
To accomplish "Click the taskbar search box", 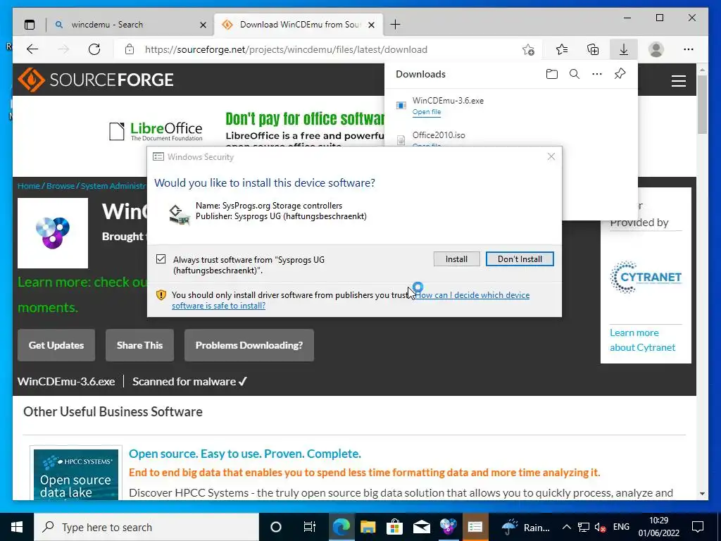I will [x=146, y=527].
